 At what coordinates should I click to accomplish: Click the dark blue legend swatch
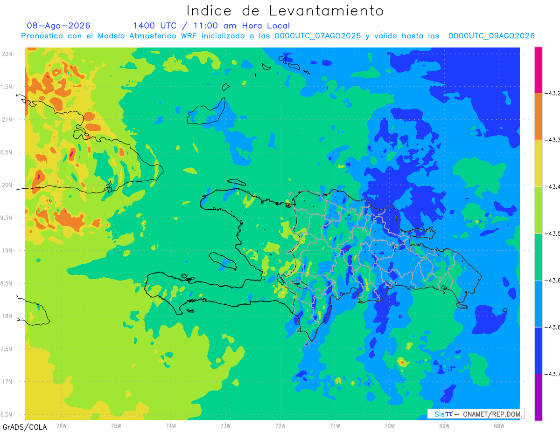(538, 350)
